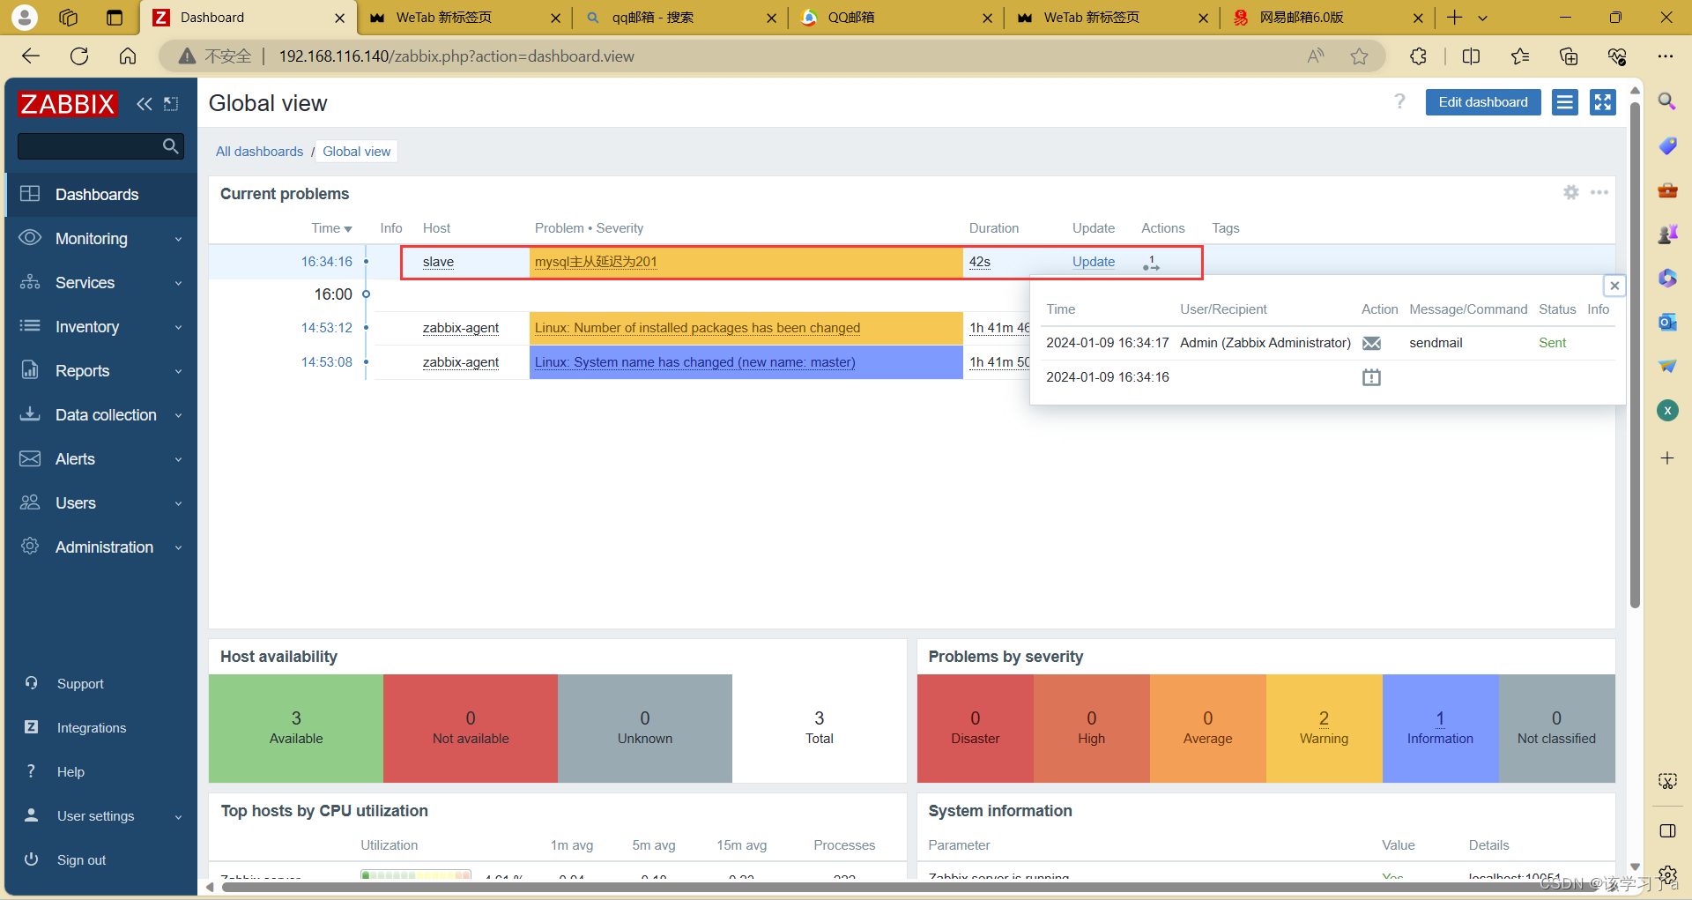This screenshot has width=1692, height=900.
Task: Click the calendar problem-generated icon
Action: [x=1371, y=377]
